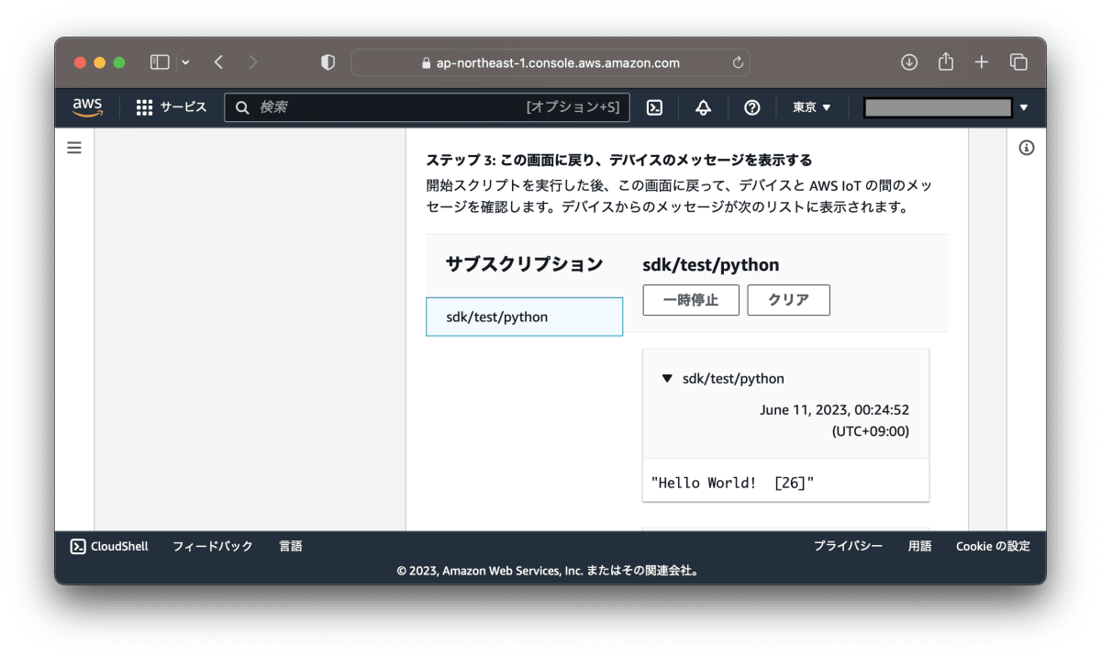Click the Safari address bar
This screenshot has height=657, width=1101.
pos(550,62)
